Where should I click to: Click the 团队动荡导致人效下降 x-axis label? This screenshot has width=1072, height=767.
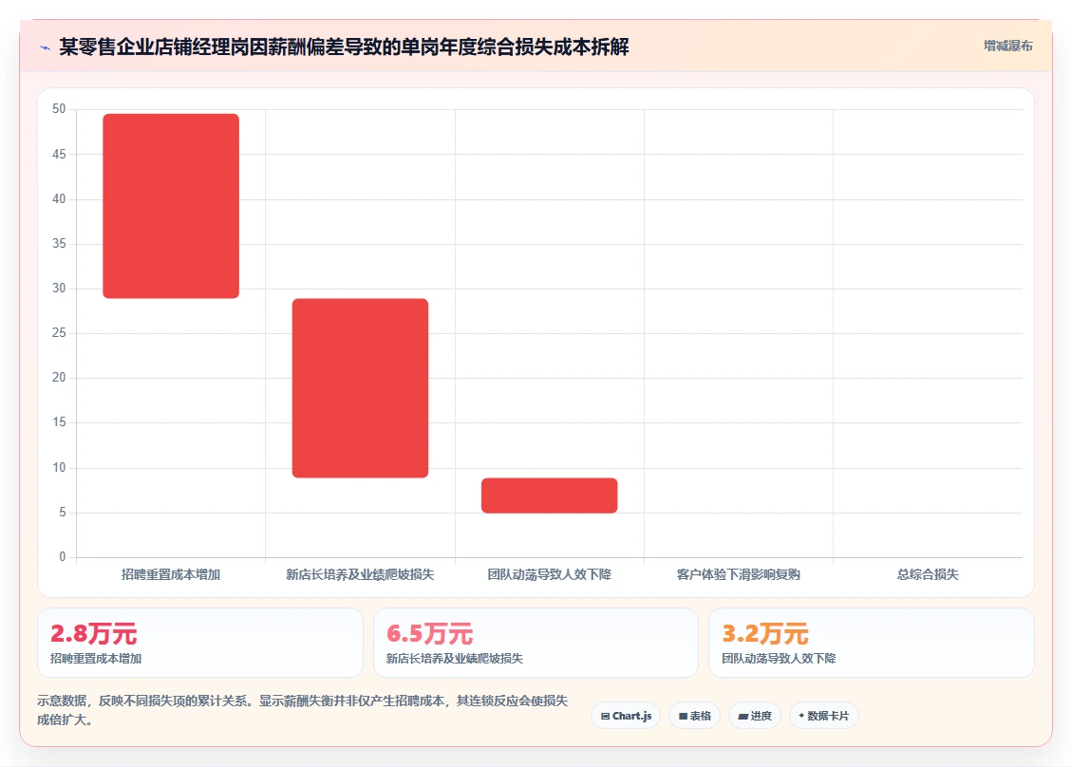point(550,574)
